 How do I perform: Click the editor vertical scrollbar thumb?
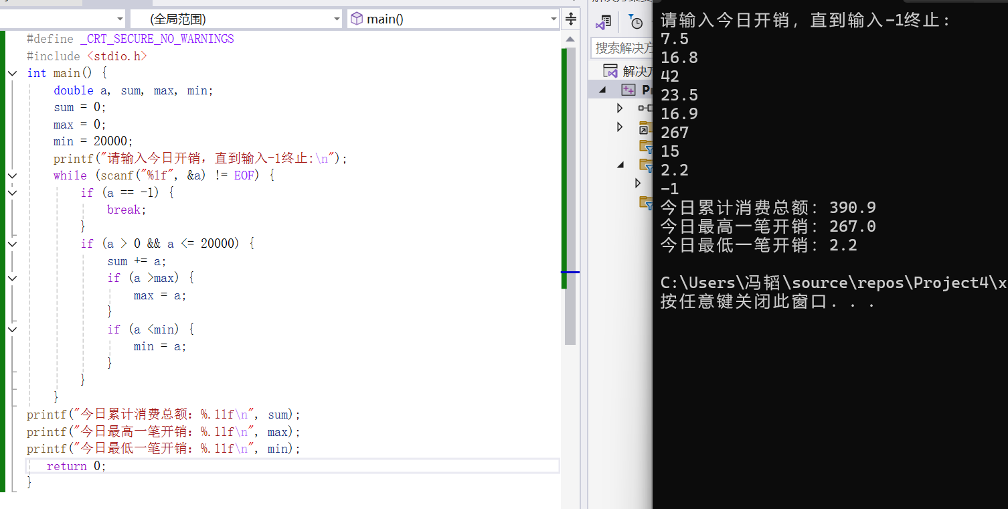[x=570, y=196]
